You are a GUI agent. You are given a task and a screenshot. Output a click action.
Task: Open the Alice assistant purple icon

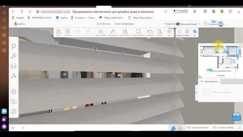tap(4, 126)
